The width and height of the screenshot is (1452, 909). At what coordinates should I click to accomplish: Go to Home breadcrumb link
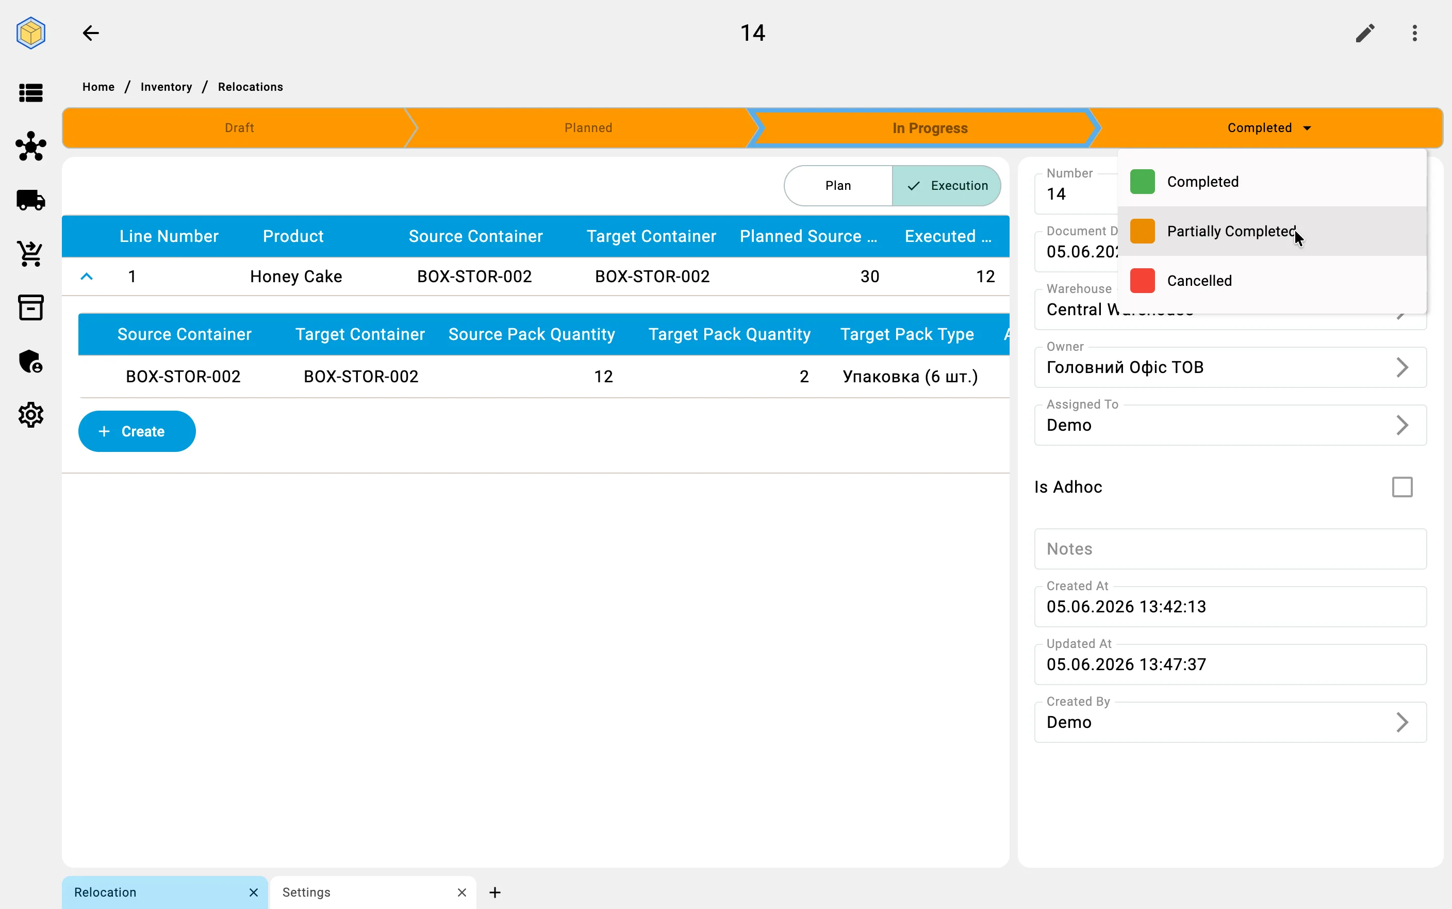tap(98, 87)
